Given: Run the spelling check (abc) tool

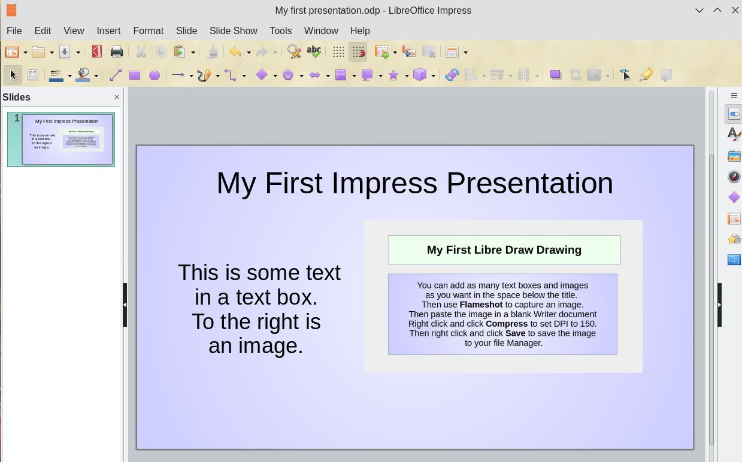Looking at the screenshot, I should pyautogui.click(x=314, y=52).
